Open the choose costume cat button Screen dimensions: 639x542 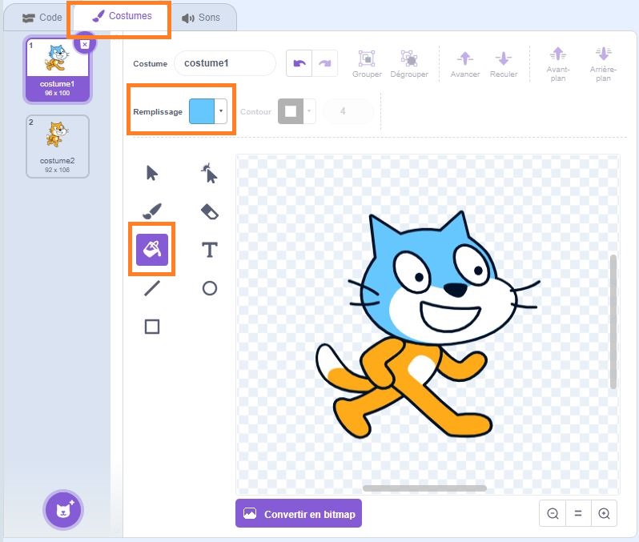coord(63,510)
